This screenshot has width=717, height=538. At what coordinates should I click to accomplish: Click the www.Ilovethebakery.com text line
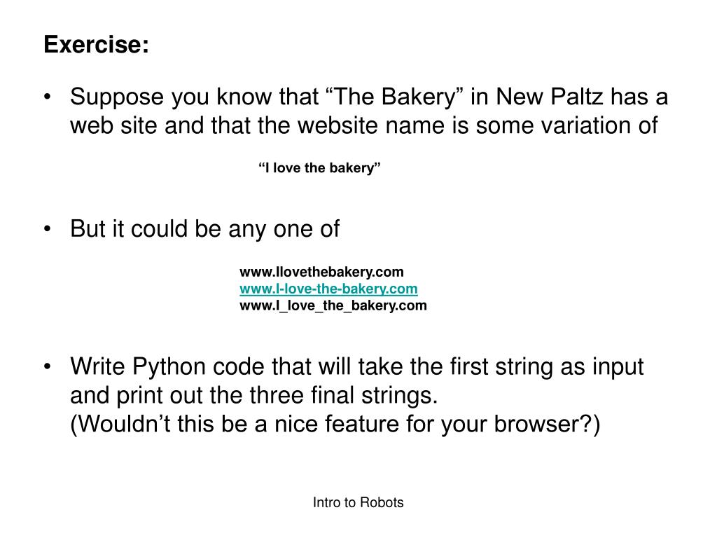pyautogui.click(x=321, y=272)
